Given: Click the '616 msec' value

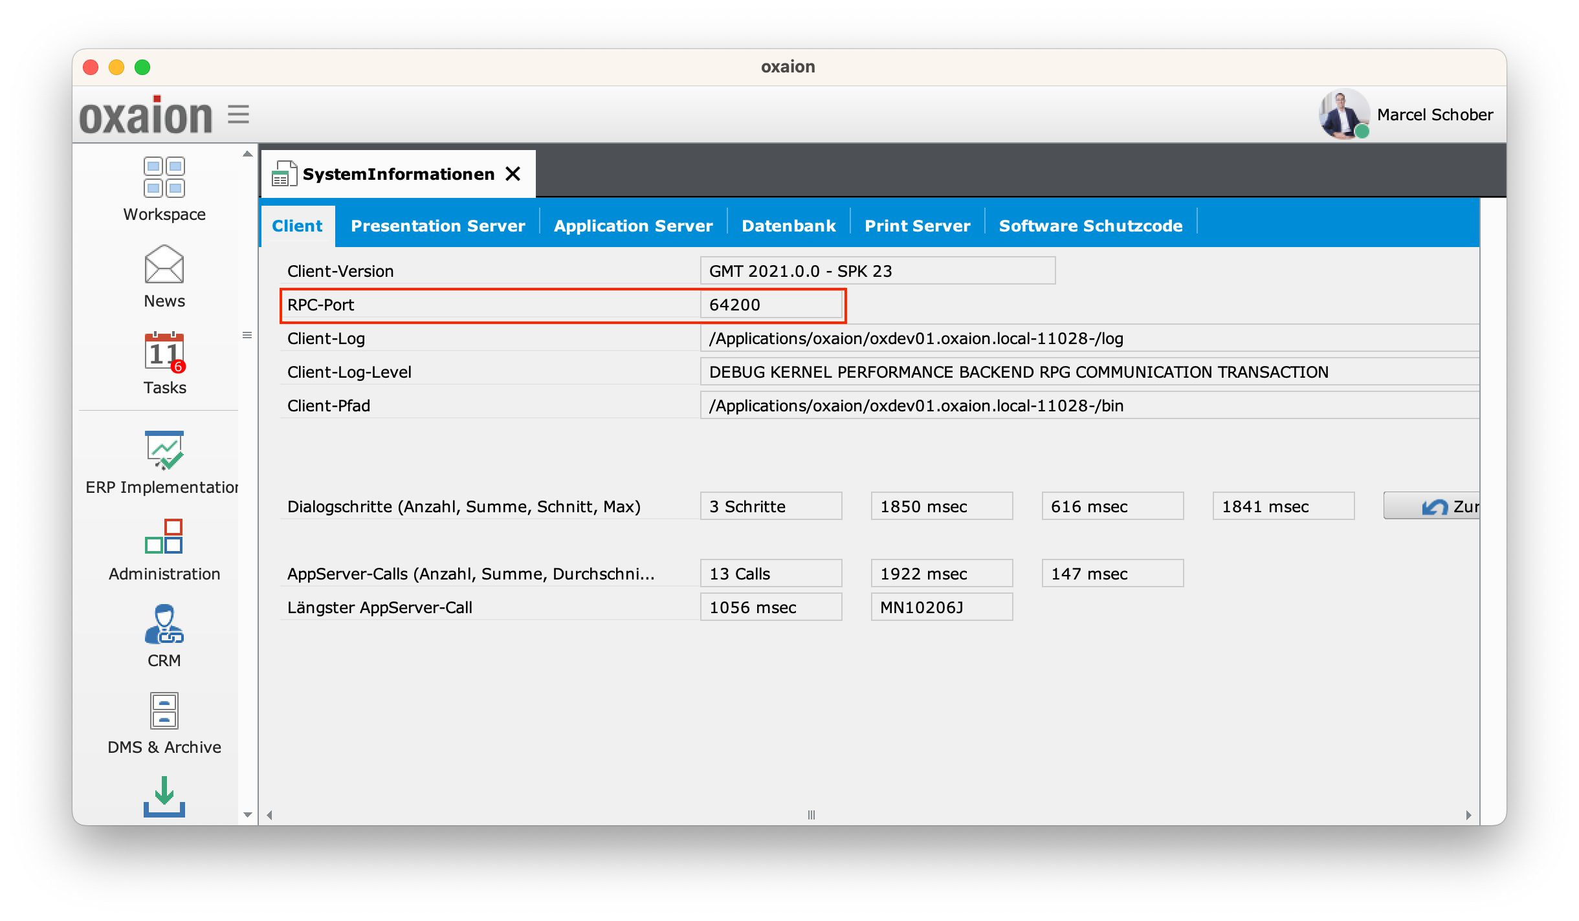Looking at the screenshot, I should [1112, 506].
